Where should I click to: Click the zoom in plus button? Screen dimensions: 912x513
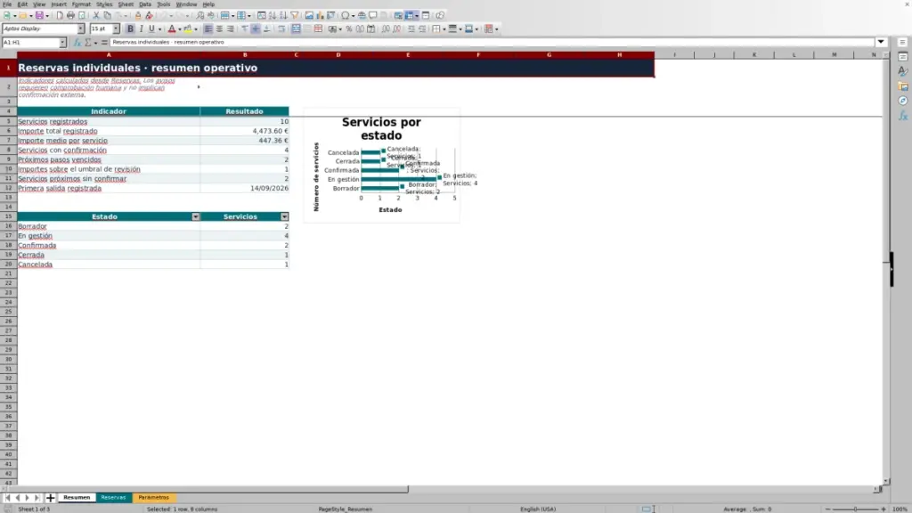pyautogui.click(x=883, y=509)
